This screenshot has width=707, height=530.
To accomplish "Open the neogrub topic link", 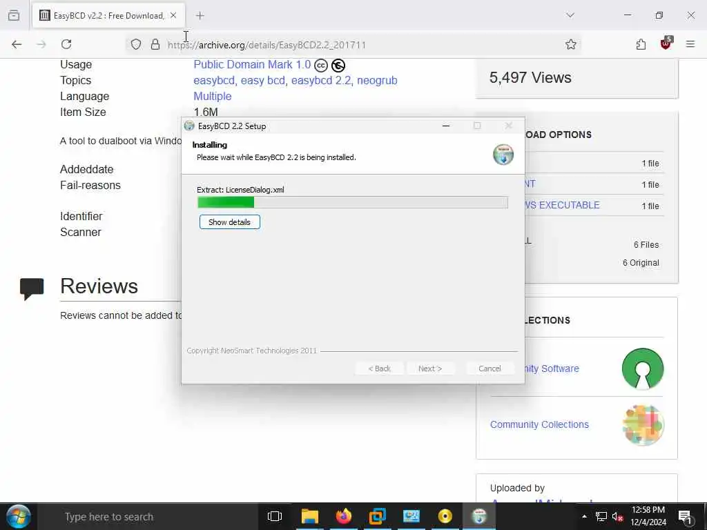I will click(x=378, y=80).
